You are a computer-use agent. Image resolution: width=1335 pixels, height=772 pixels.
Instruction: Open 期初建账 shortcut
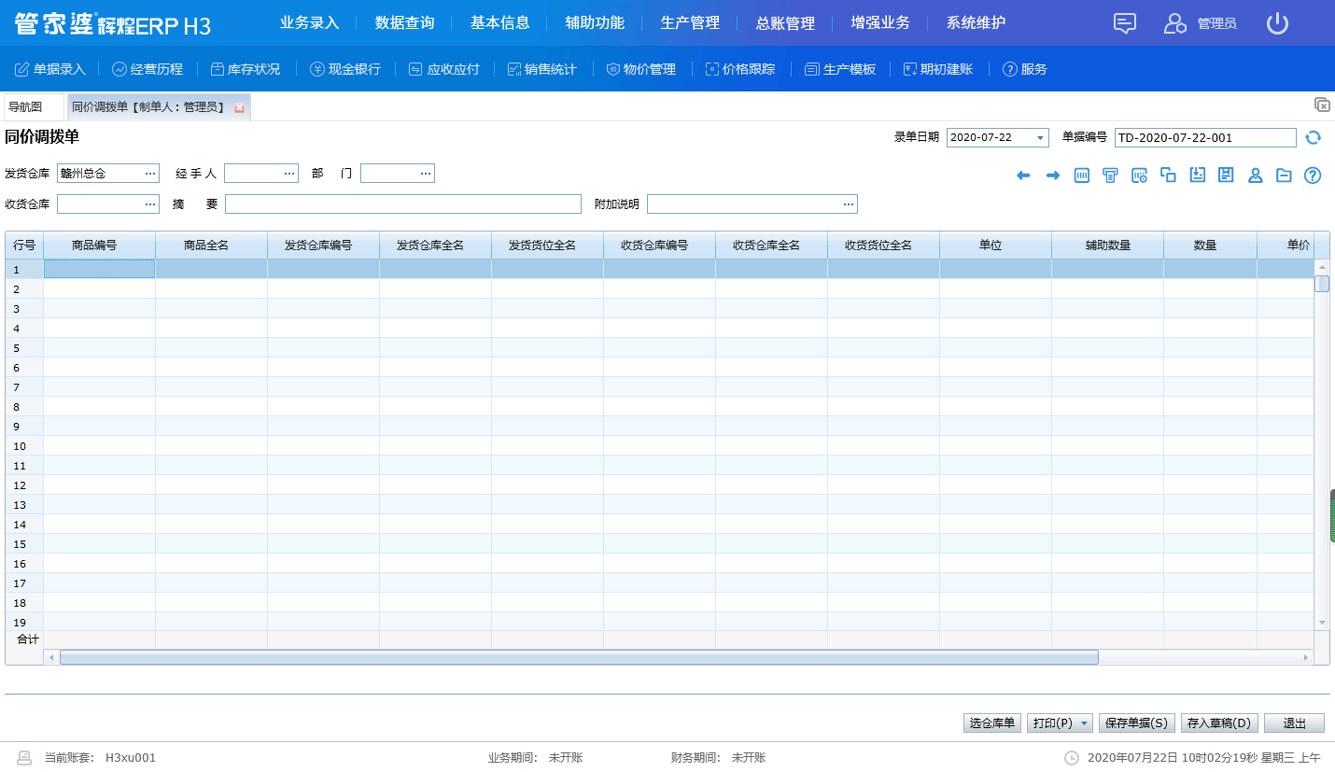938,69
